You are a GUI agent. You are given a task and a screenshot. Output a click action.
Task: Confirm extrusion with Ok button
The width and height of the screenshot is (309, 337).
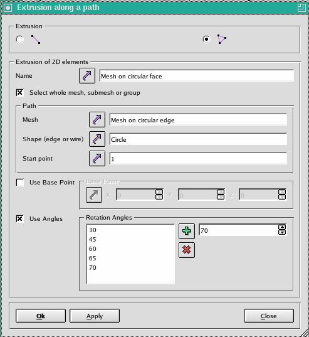tap(41, 316)
